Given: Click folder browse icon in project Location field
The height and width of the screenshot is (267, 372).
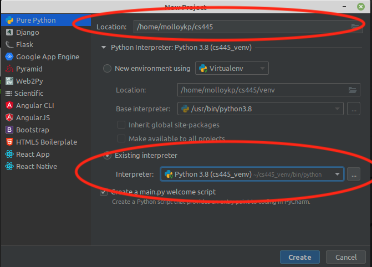Looking at the screenshot, I should 355,27.
